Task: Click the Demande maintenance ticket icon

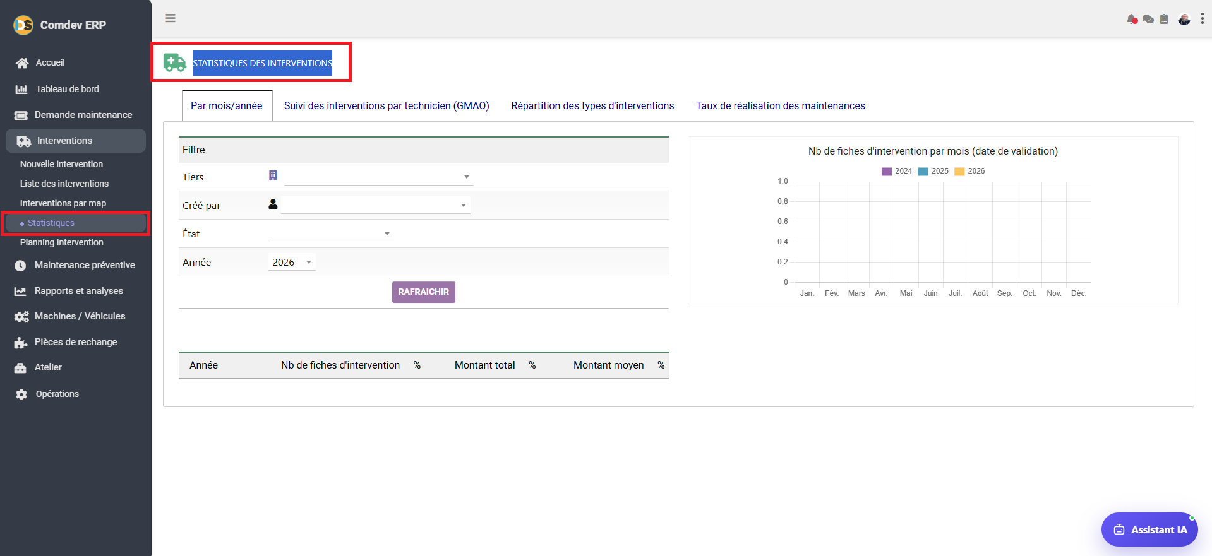Action: 21,115
